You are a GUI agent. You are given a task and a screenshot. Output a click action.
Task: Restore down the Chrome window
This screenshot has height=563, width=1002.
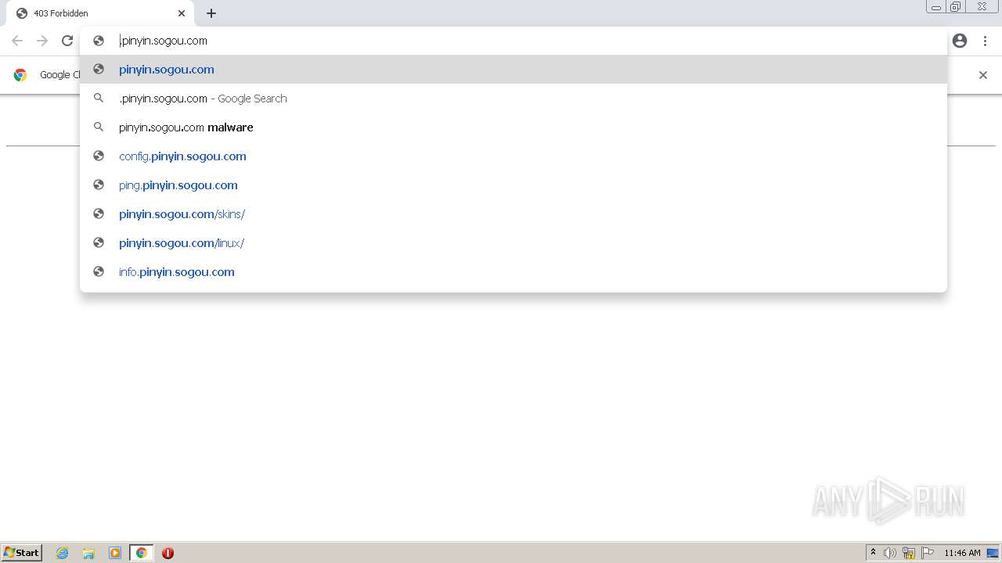tap(956, 7)
